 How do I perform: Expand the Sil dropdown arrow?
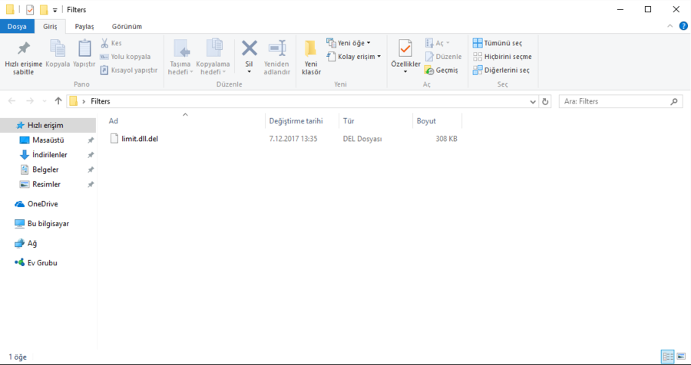(x=249, y=72)
